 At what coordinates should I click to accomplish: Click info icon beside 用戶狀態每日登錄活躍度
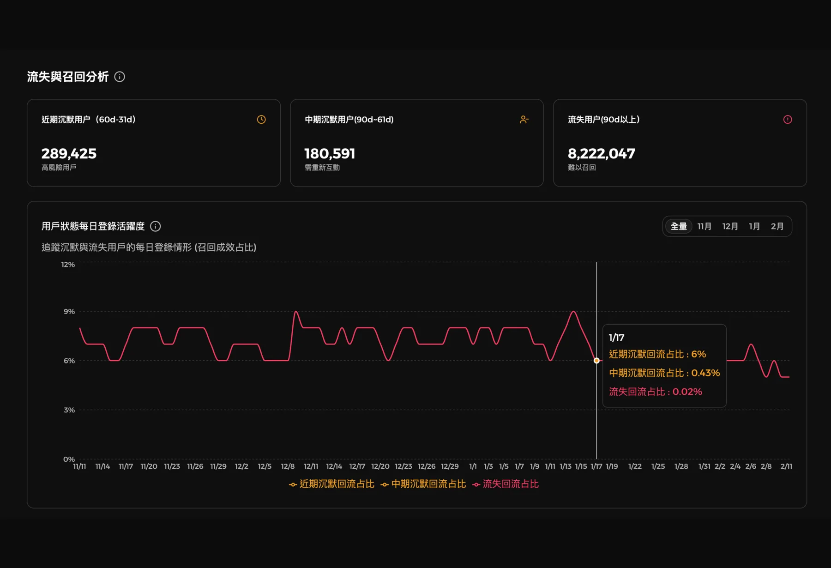[156, 226]
